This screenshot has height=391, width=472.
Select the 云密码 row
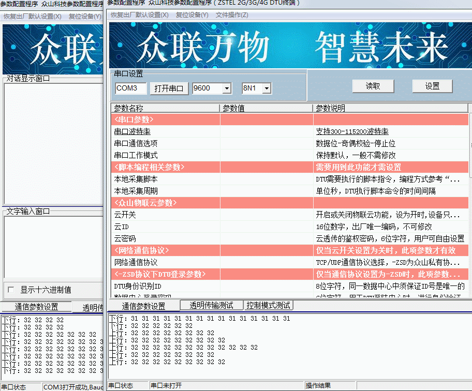290,238
